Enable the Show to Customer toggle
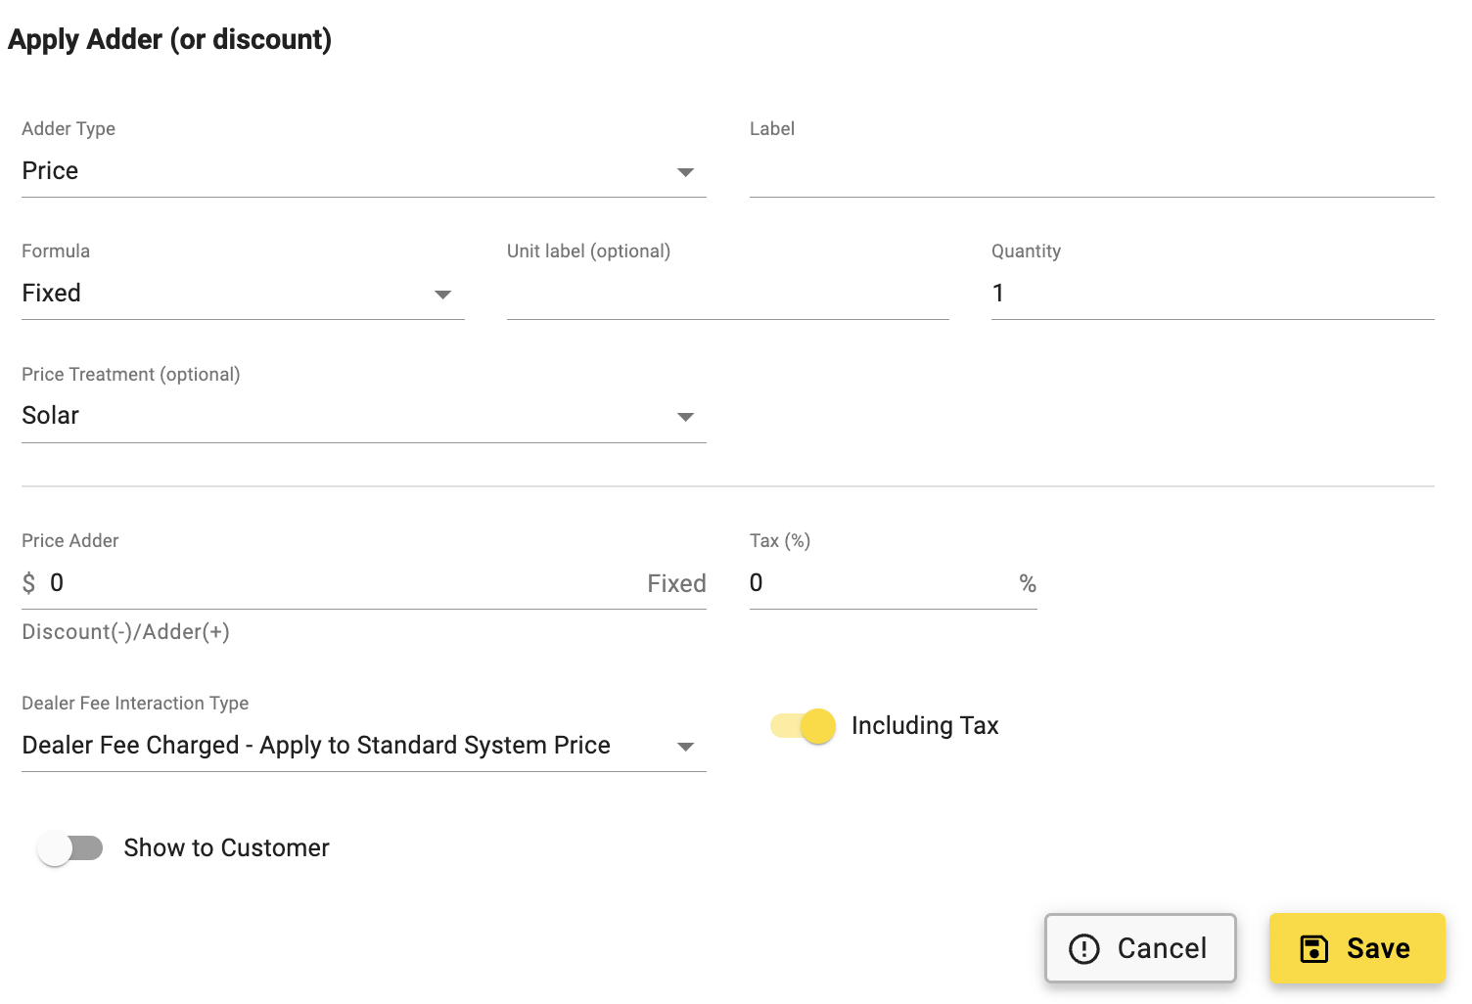 coord(69,848)
